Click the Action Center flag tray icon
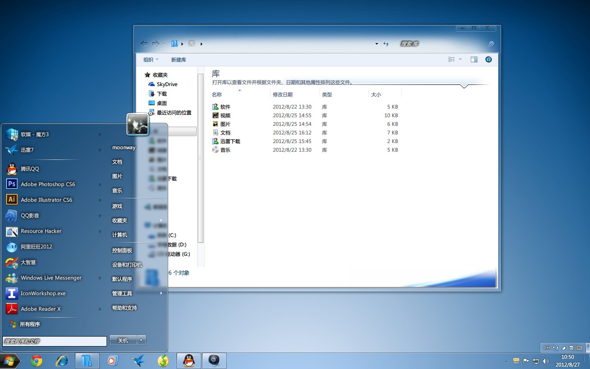Image resolution: width=590 pixels, height=369 pixels. (x=526, y=361)
